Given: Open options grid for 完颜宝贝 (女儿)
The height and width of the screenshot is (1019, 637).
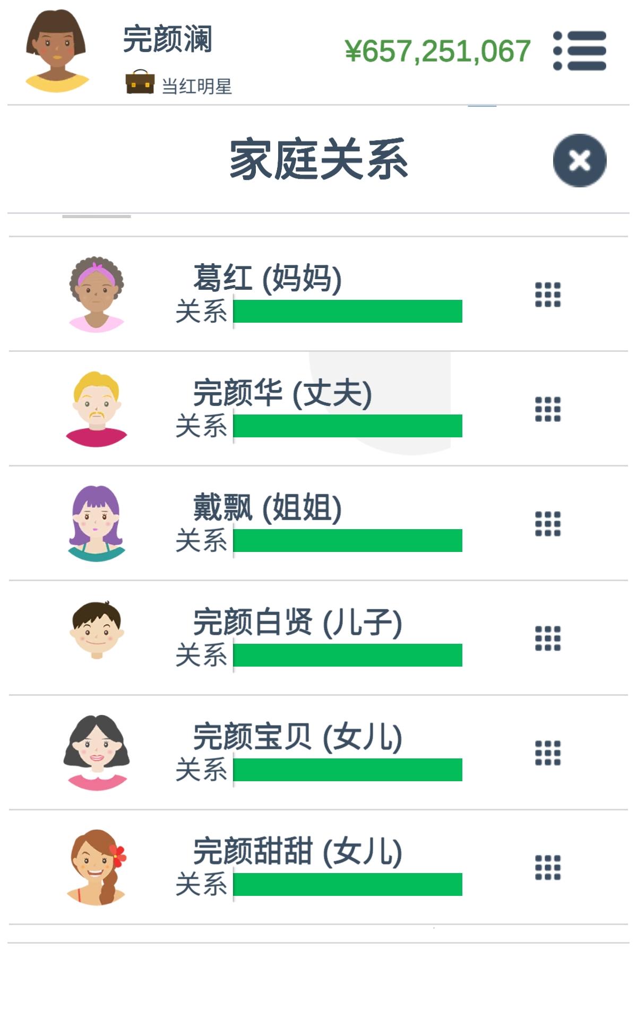Looking at the screenshot, I should (548, 753).
